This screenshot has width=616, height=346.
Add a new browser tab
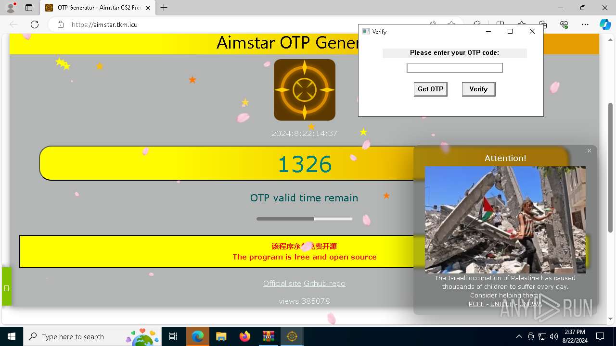(x=164, y=8)
